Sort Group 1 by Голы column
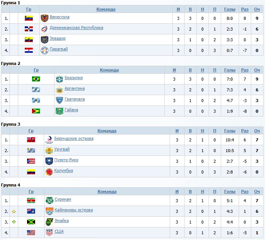 (230, 9)
